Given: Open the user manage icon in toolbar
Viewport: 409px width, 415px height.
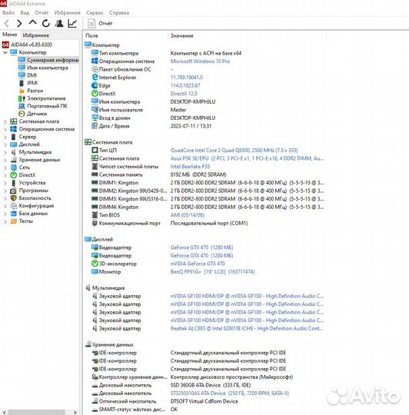Looking at the screenshot, I should tap(59, 24).
